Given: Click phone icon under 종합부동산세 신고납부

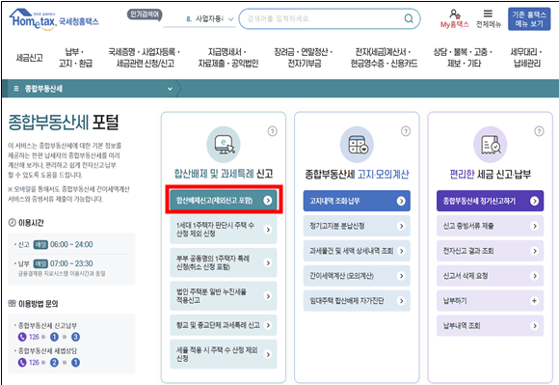Looking at the screenshot, I should (x=22, y=337).
